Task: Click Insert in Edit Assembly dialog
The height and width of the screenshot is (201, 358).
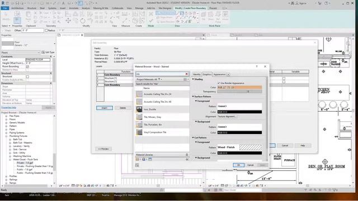Action: [105, 108]
